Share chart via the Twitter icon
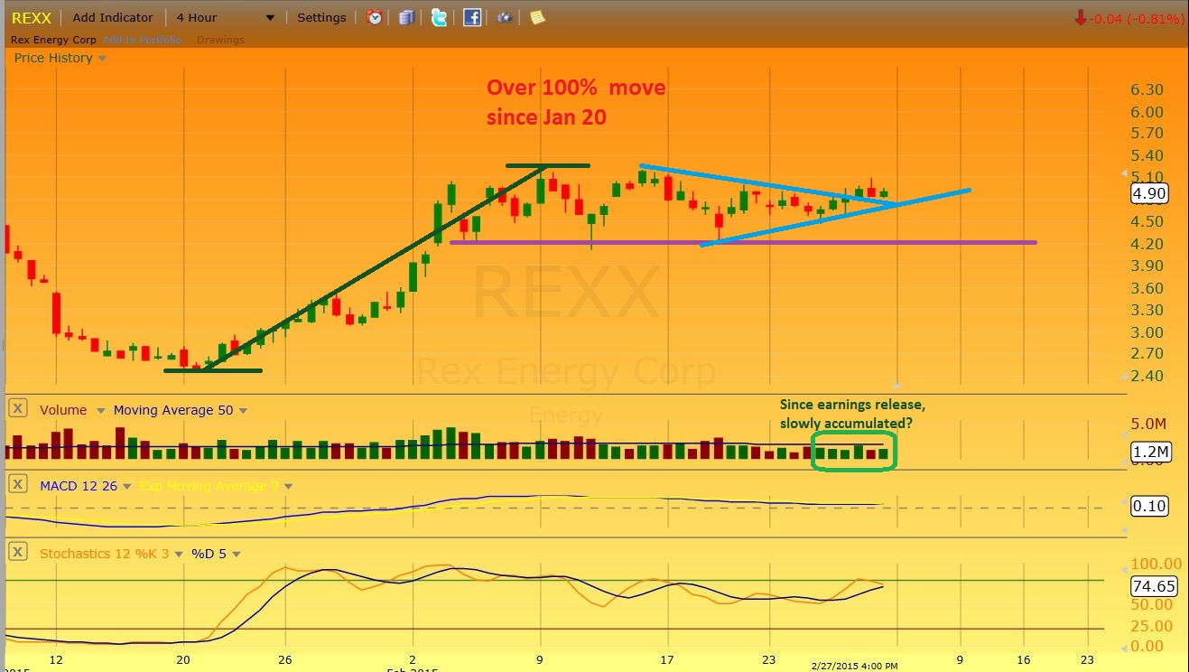1189x672 pixels. (x=439, y=17)
